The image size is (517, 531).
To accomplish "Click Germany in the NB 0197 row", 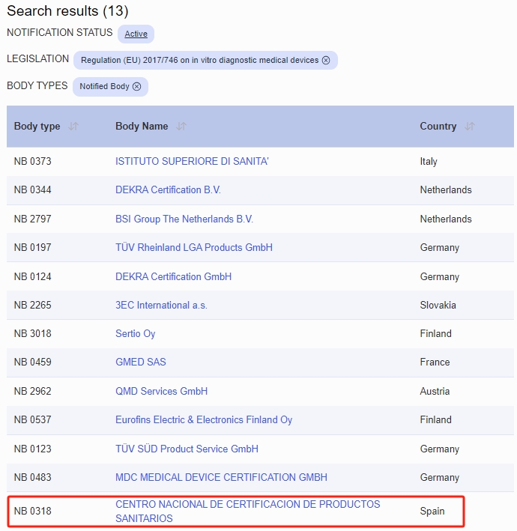I will pyautogui.click(x=440, y=247).
